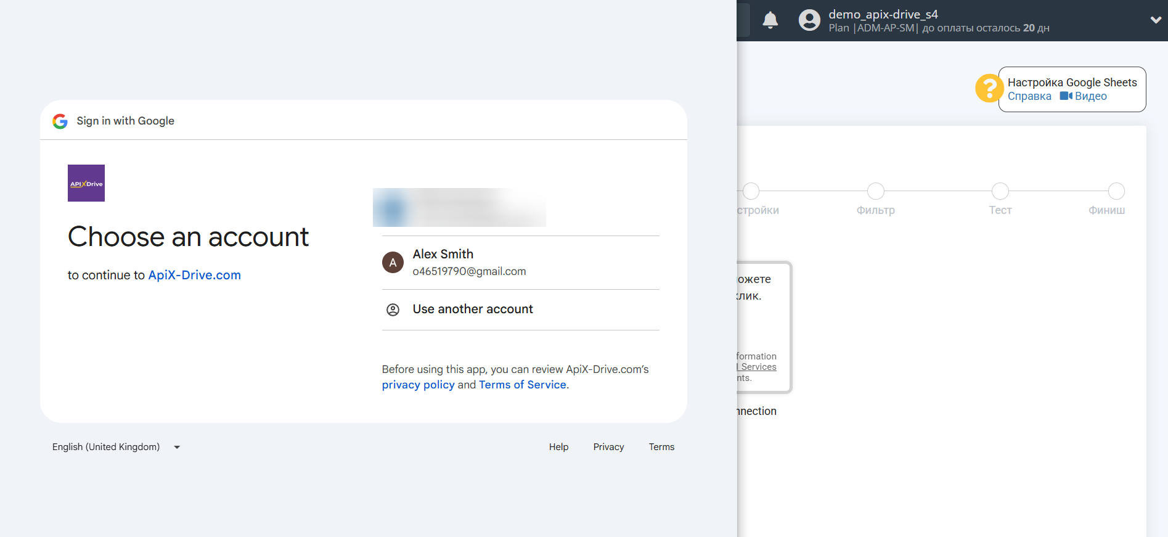The width and height of the screenshot is (1168, 537).
Task: Click the Privacy footer link
Action: (608, 447)
